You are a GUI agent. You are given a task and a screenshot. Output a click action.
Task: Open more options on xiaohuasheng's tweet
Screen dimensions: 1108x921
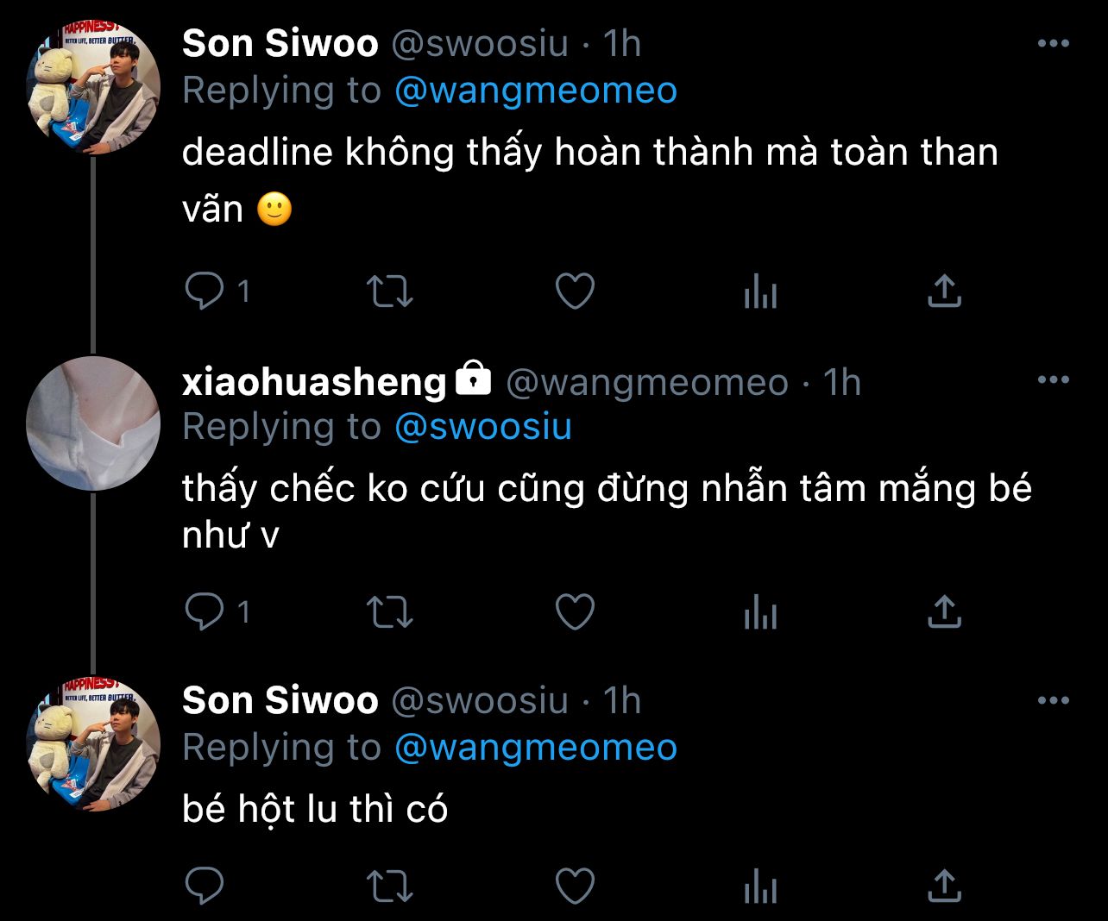(x=1053, y=379)
